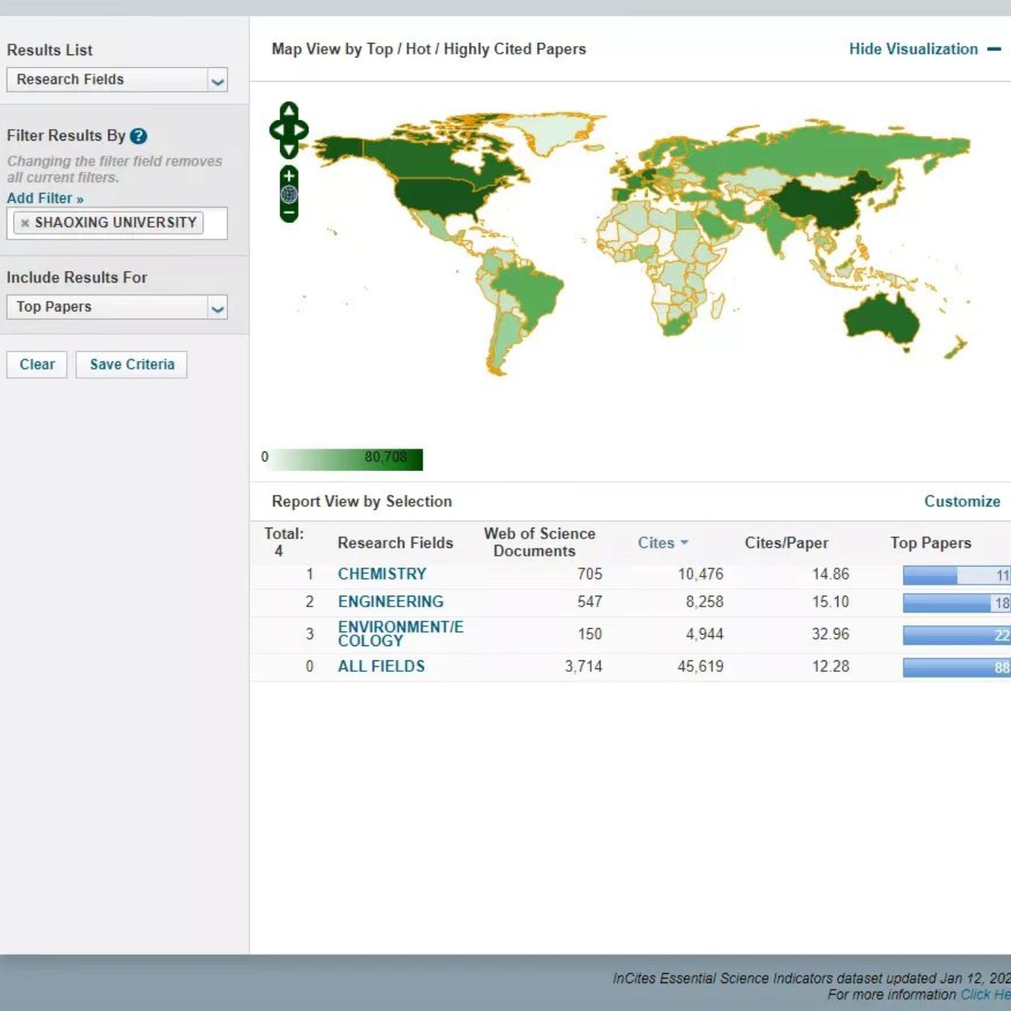Zoom in on the map
1011x1011 pixels.
(x=289, y=176)
